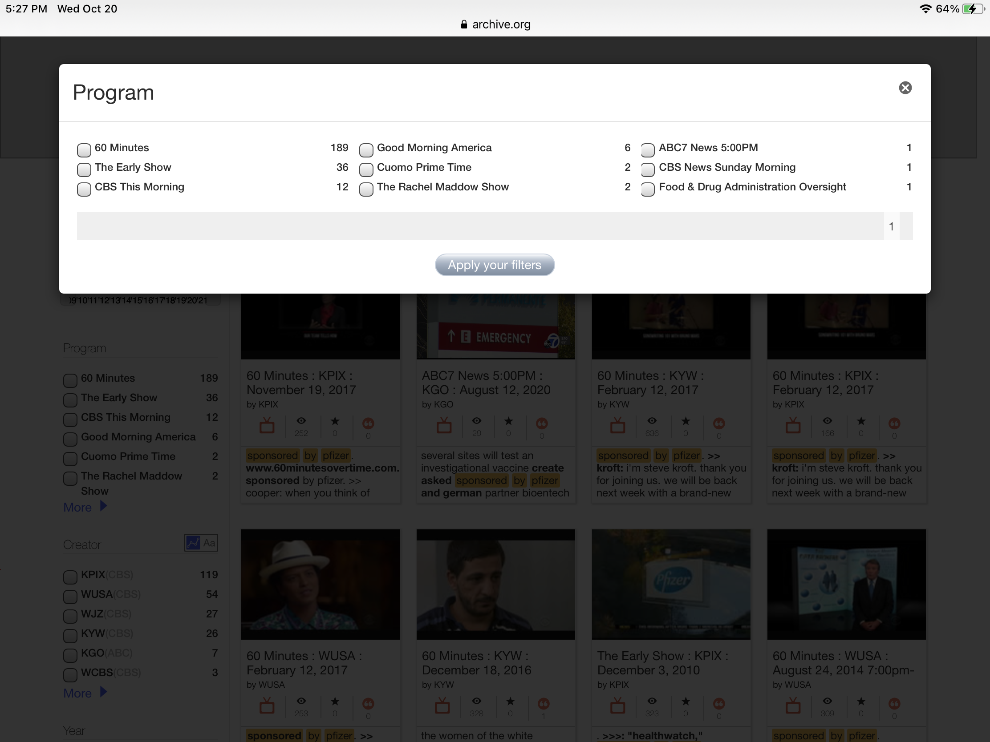Check The Rachel Maddow Show in dialog

(366, 189)
